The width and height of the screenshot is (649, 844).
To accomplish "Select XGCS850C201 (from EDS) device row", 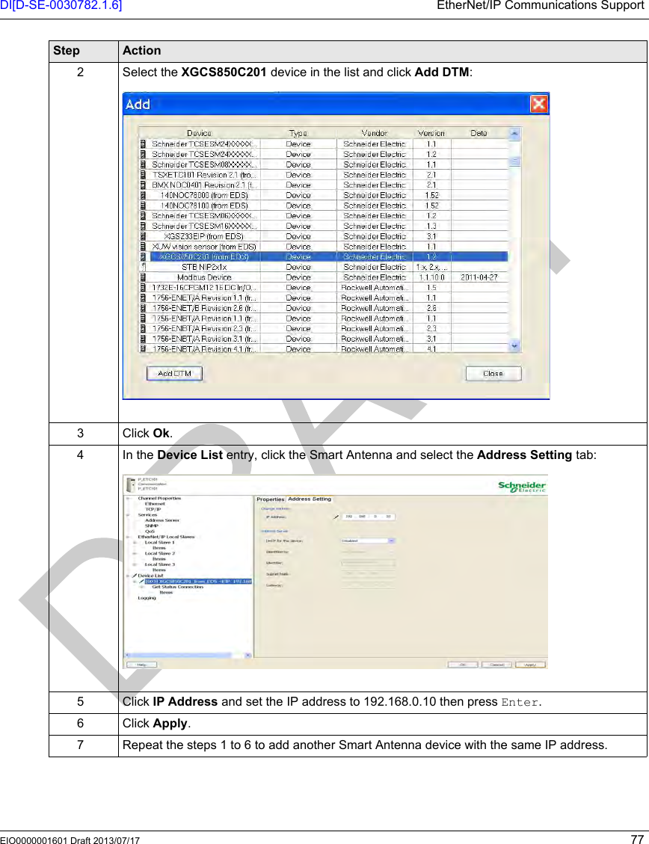I will click(x=323, y=256).
